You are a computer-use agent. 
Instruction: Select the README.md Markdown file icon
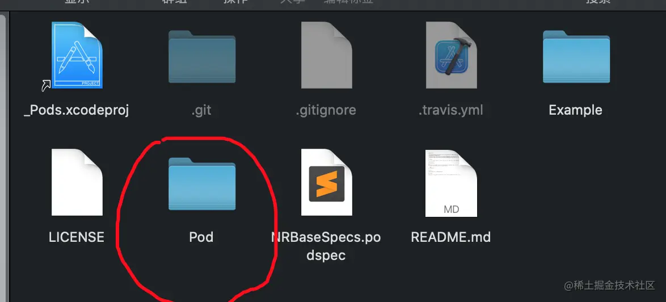452,183
